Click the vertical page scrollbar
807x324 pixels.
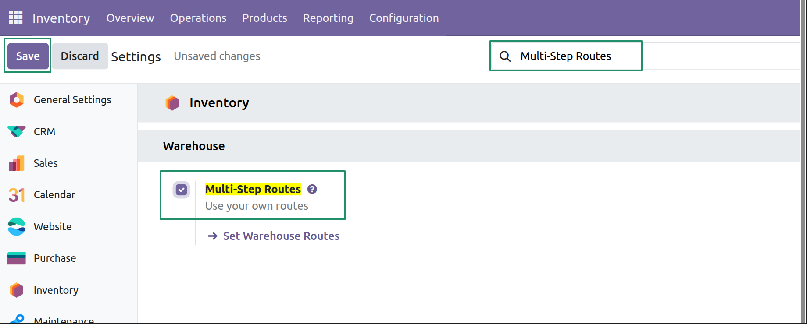pyautogui.click(x=803, y=162)
